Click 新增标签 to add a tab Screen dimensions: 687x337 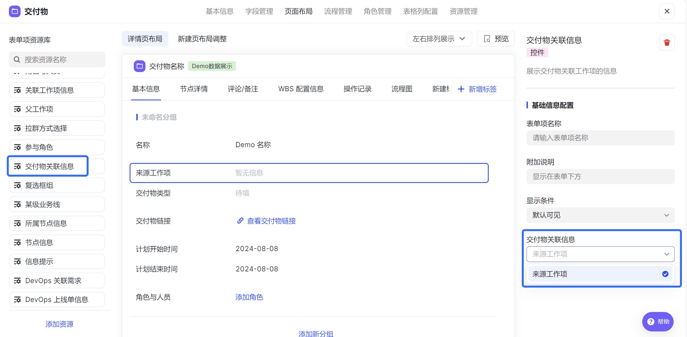(477, 89)
